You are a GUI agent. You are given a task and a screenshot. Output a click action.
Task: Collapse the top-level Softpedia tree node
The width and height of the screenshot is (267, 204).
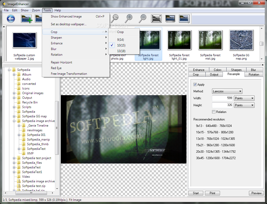[9, 70]
